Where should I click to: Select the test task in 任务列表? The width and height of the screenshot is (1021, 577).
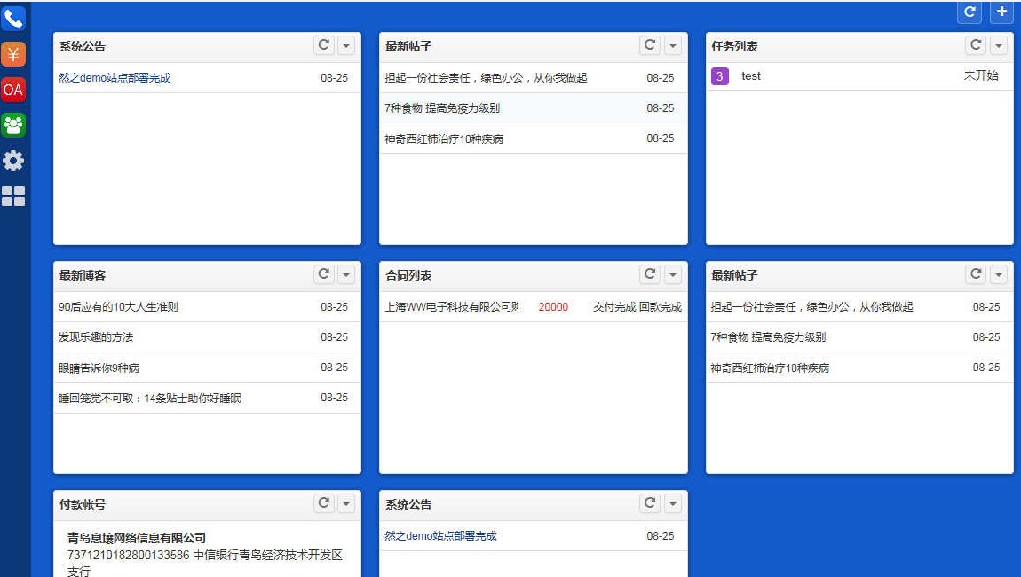(751, 76)
